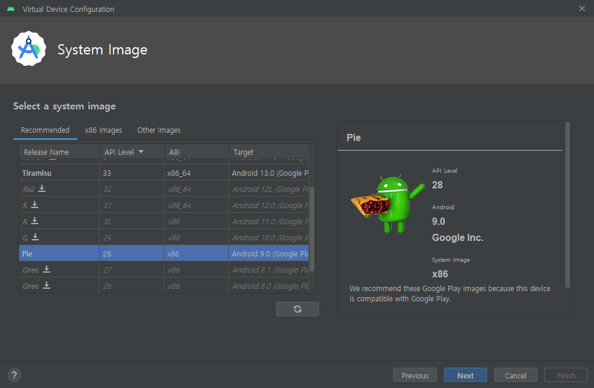Download the Oreo API 27 system image
This screenshot has height=388, width=594.
coord(46,269)
